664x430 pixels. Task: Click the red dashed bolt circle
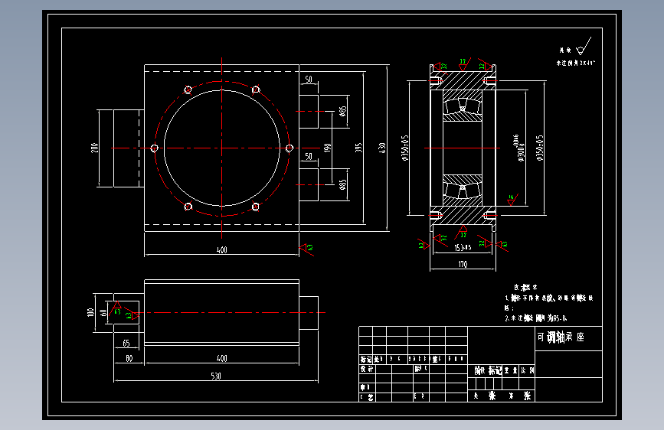(x=222, y=148)
